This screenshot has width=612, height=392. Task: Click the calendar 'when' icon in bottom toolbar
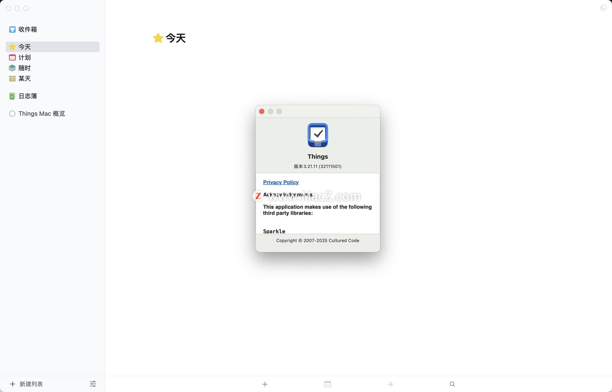(327, 384)
